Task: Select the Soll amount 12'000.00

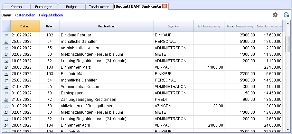Action: [x=209, y=125]
